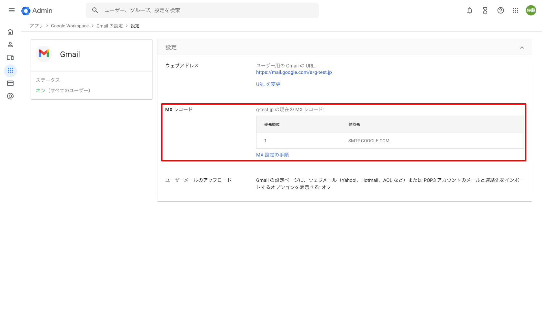Go to Google Workspace breadcrumb
Viewport: 542px width, 310px height.
(70, 26)
